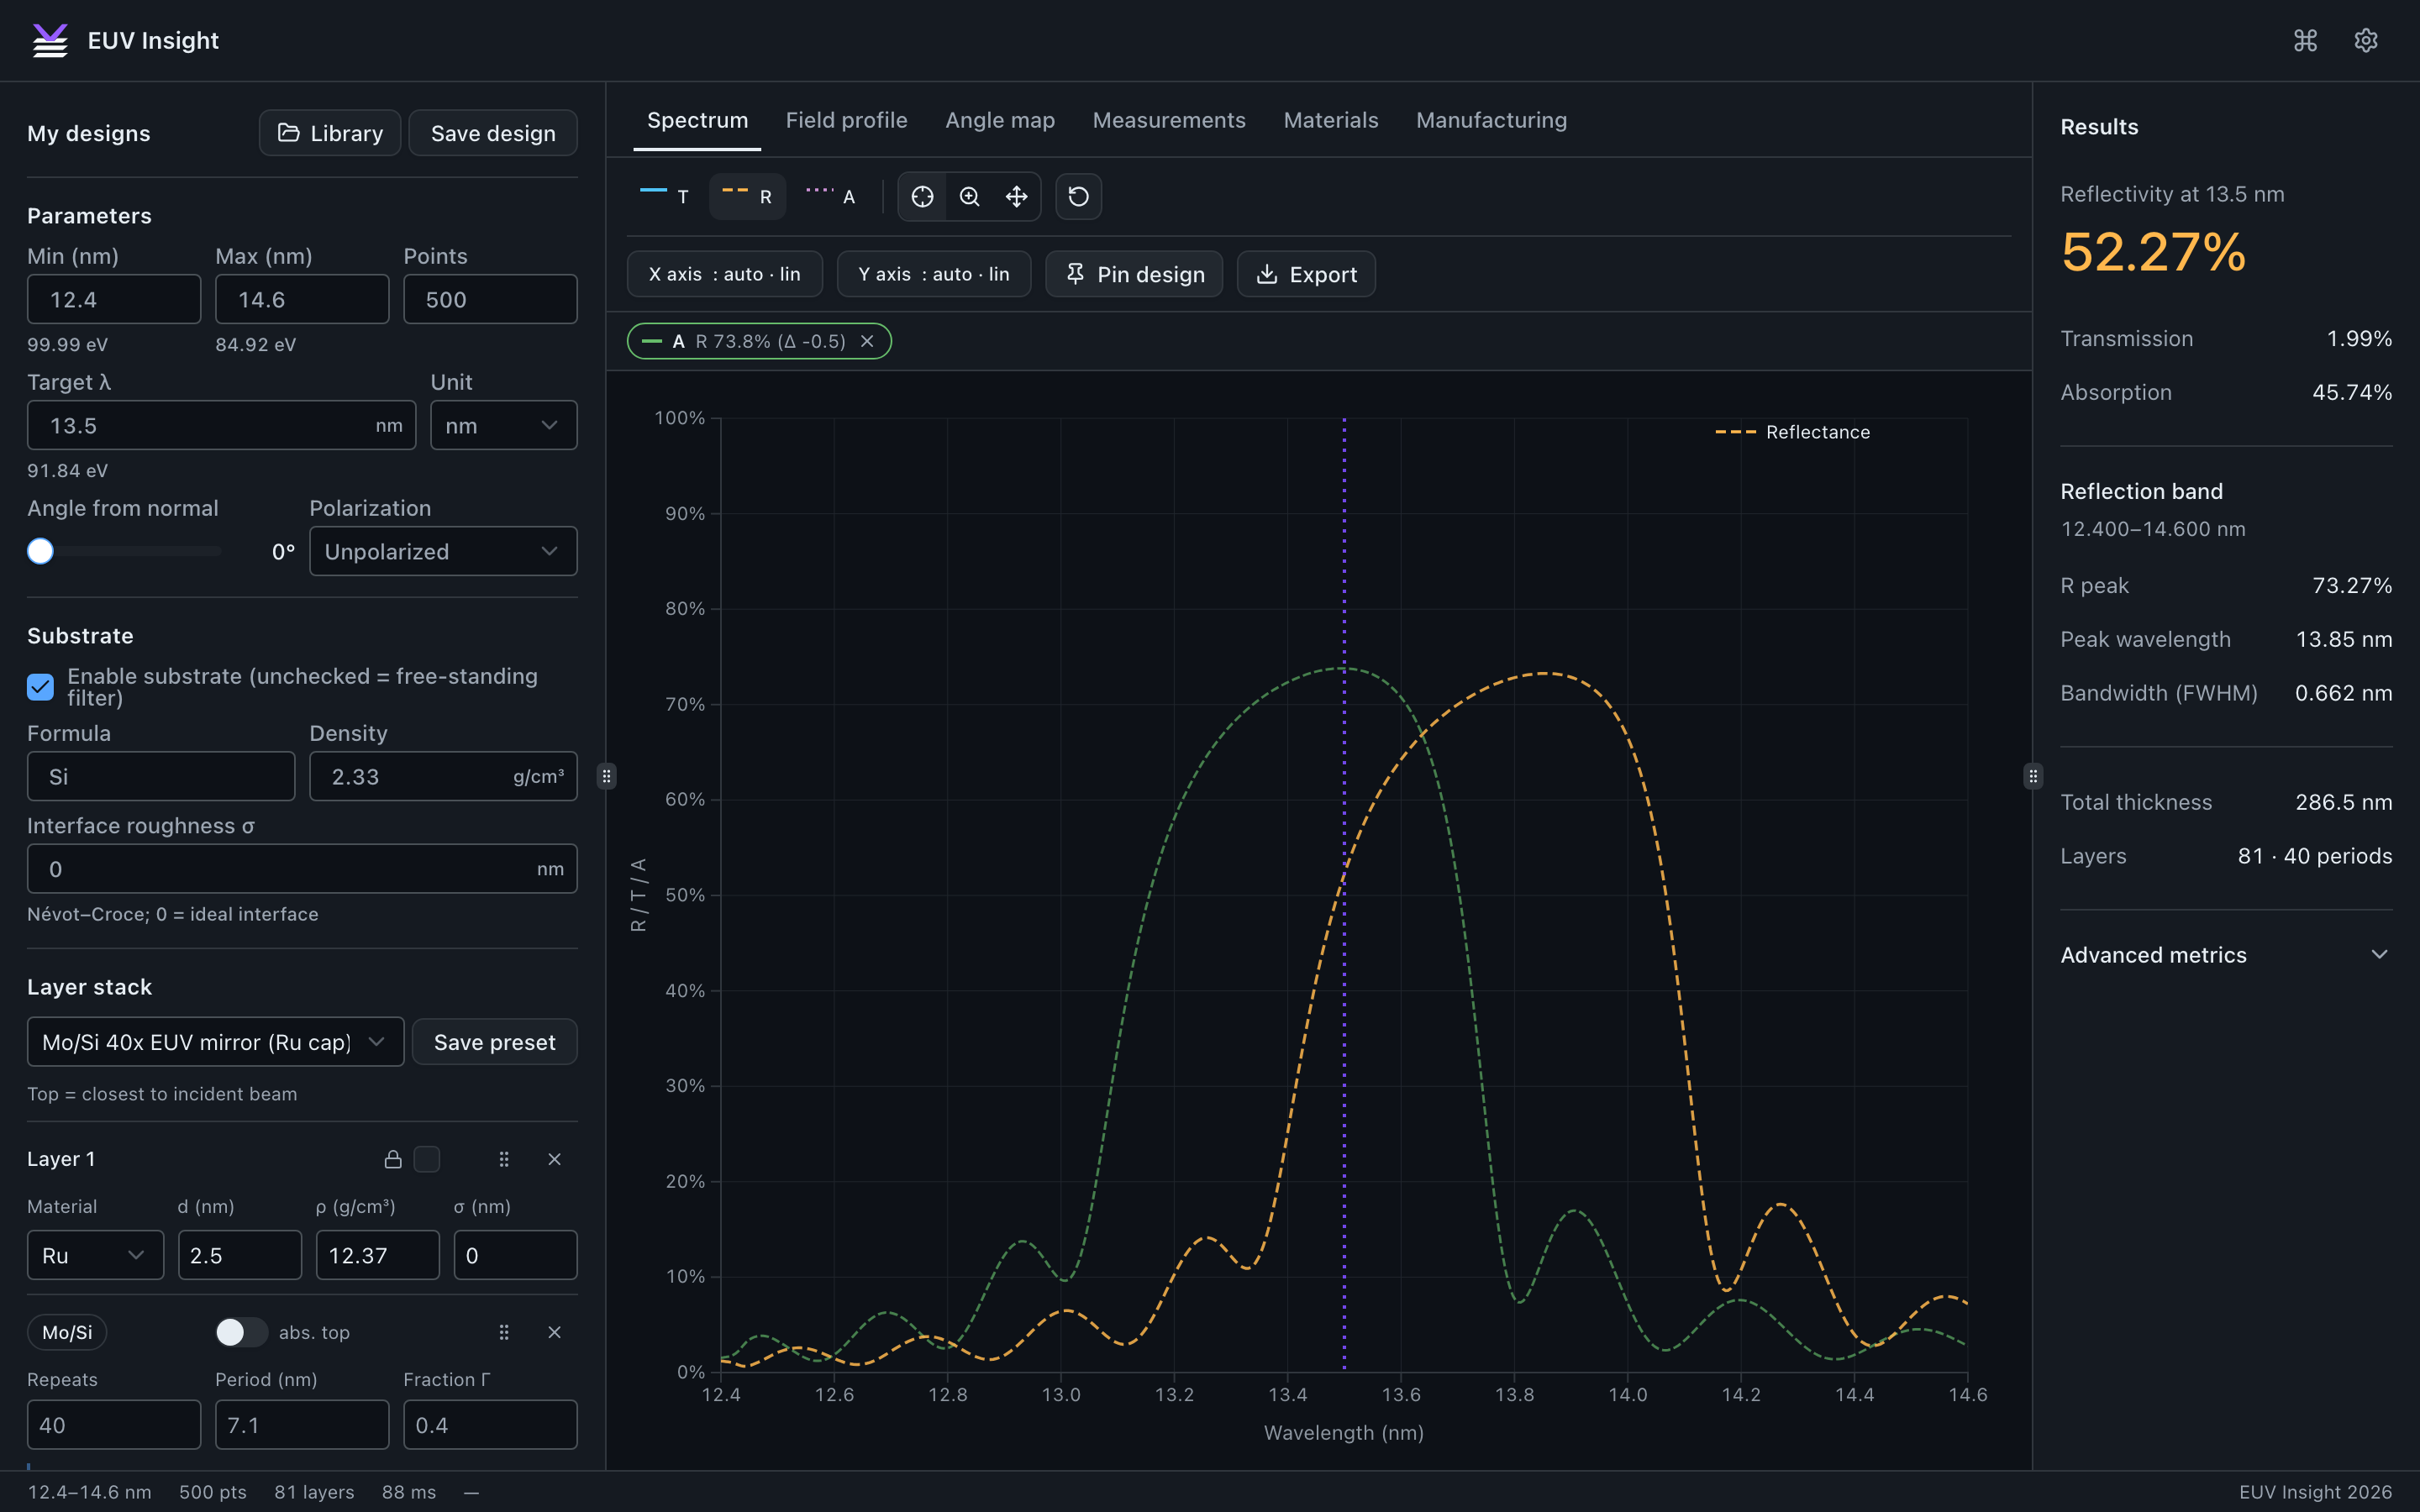Open Y axis scale options
The image size is (2420, 1512).
point(933,274)
